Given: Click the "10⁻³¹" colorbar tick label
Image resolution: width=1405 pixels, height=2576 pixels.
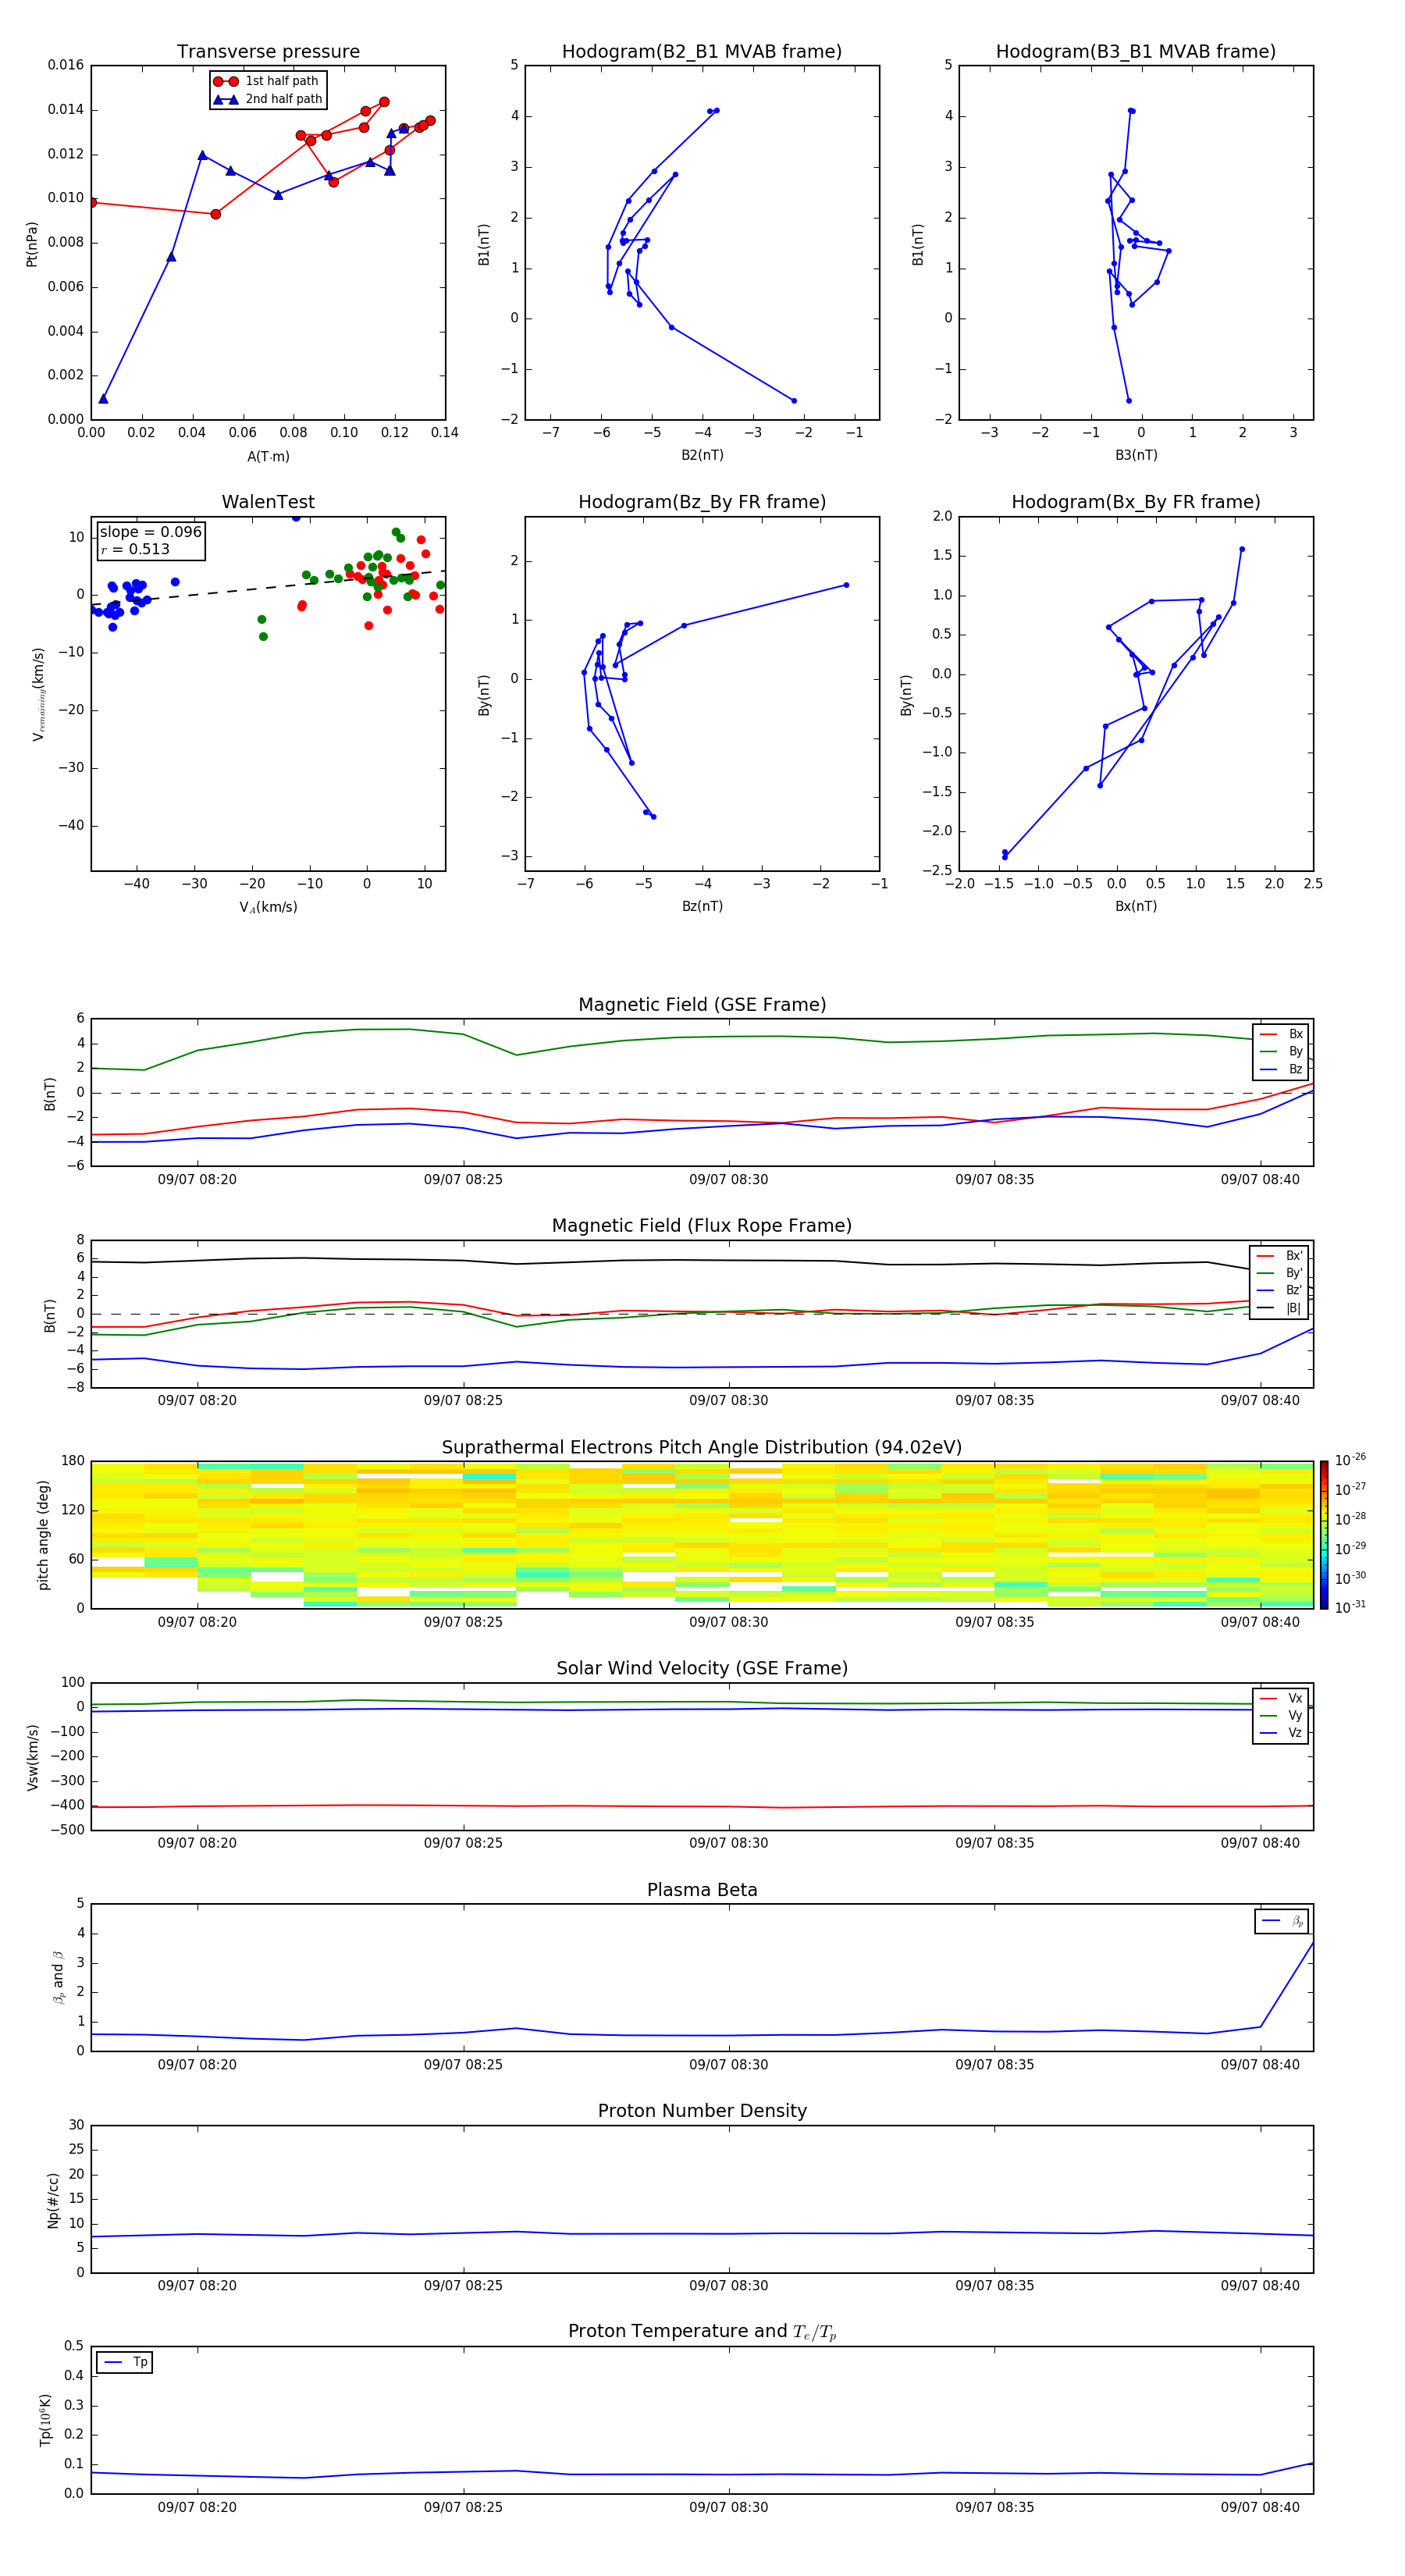Looking at the screenshot, I should [x=1350, y=1607].
